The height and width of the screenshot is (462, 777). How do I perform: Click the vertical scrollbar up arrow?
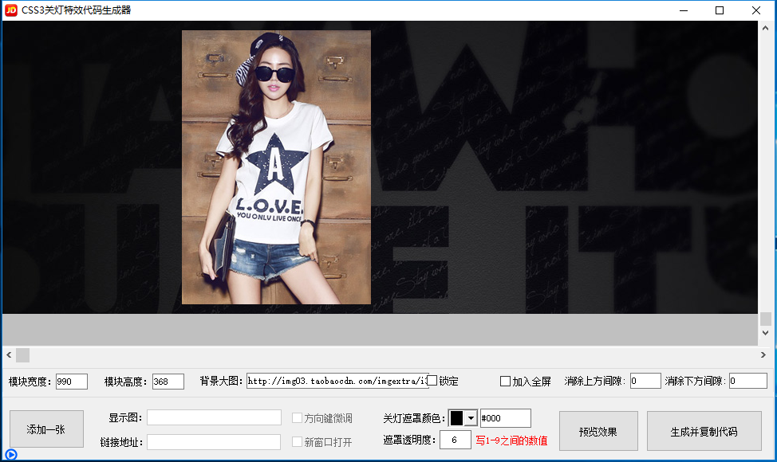pos(766,29)
